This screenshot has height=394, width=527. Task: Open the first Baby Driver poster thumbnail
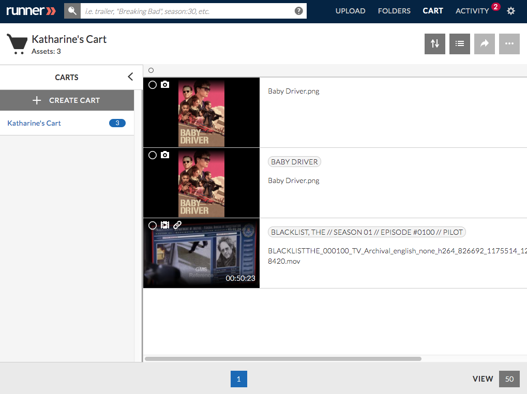(201, 113)
